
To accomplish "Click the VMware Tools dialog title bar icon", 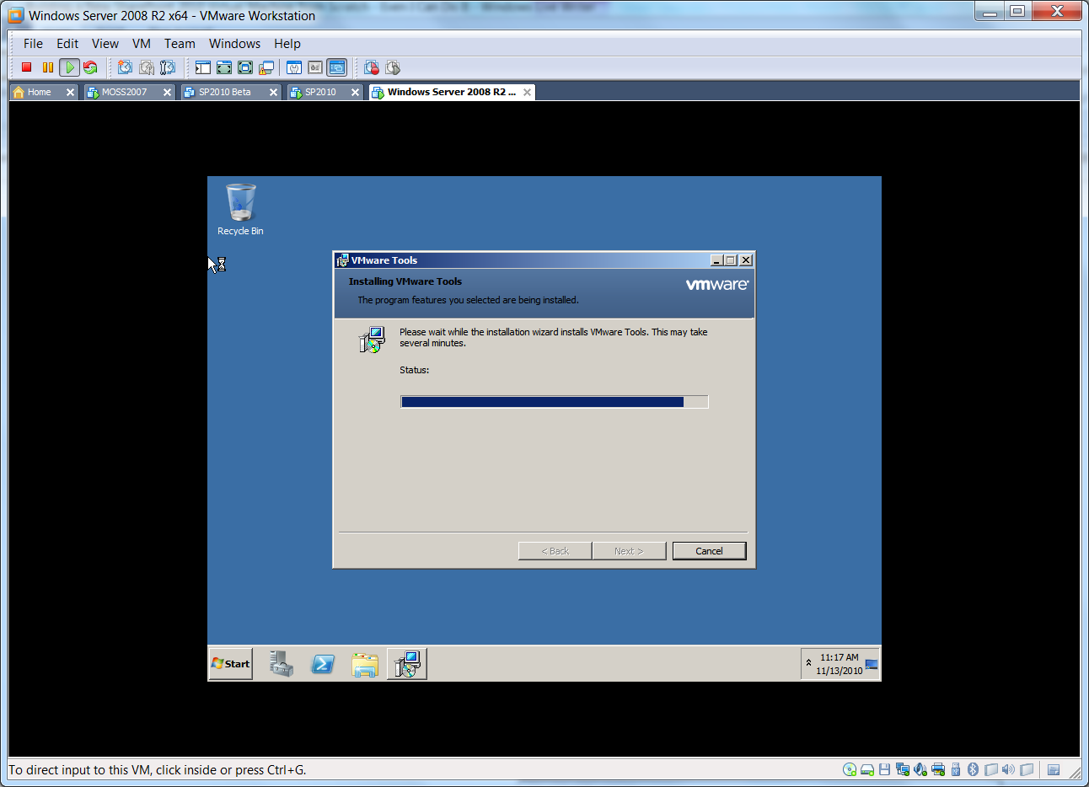I will point(342,260).
